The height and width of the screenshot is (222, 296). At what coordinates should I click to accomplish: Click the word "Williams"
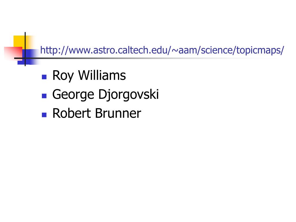point(102,75)
